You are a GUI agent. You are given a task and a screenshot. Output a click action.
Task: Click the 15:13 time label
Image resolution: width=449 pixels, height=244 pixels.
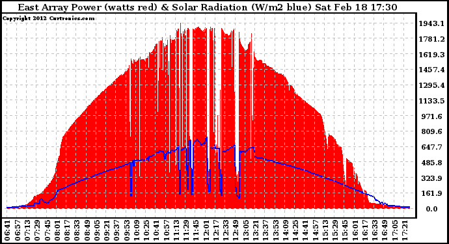coord(325,230)
